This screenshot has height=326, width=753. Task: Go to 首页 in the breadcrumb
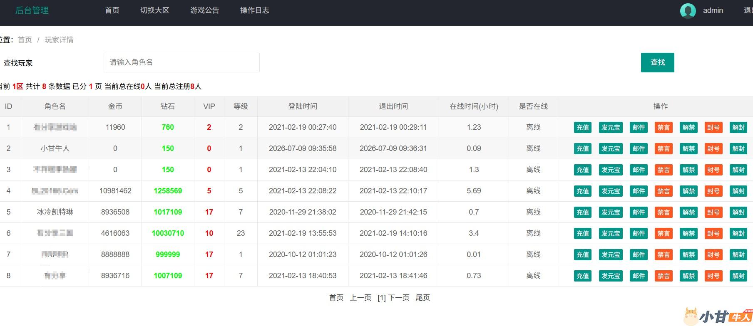coord(25,40)
